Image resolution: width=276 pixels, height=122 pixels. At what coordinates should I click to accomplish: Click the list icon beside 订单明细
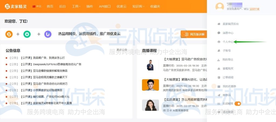[x=219, y=77]
